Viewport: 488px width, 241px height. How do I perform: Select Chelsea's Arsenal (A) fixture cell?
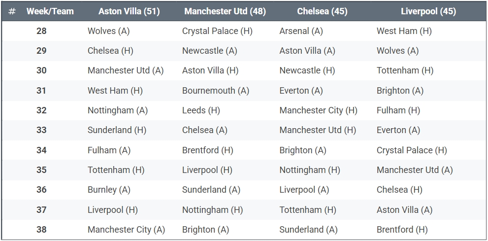click(x=301, y=31)
